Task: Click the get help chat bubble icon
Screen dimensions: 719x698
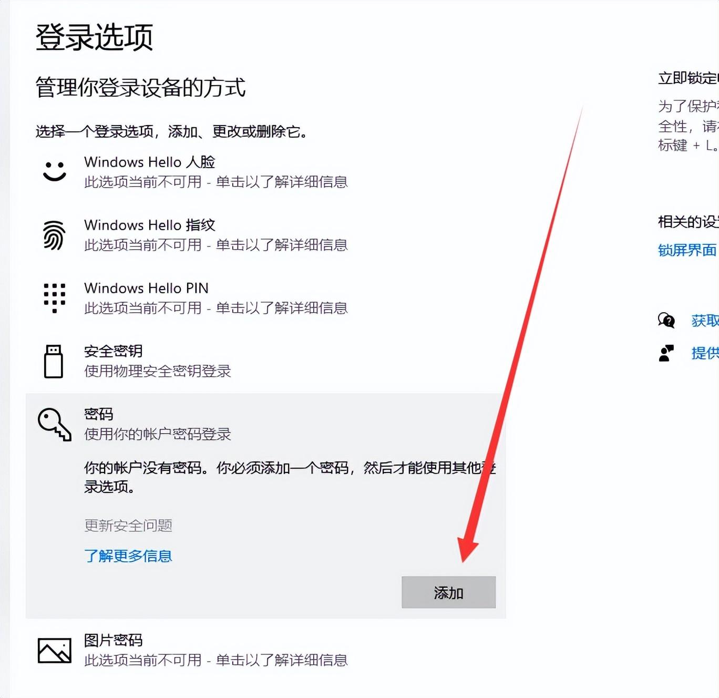Action: pos(666,320)
